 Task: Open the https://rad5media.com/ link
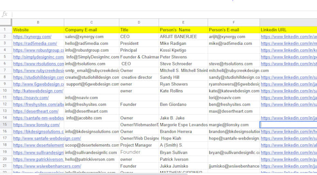[x=35, y=43]
